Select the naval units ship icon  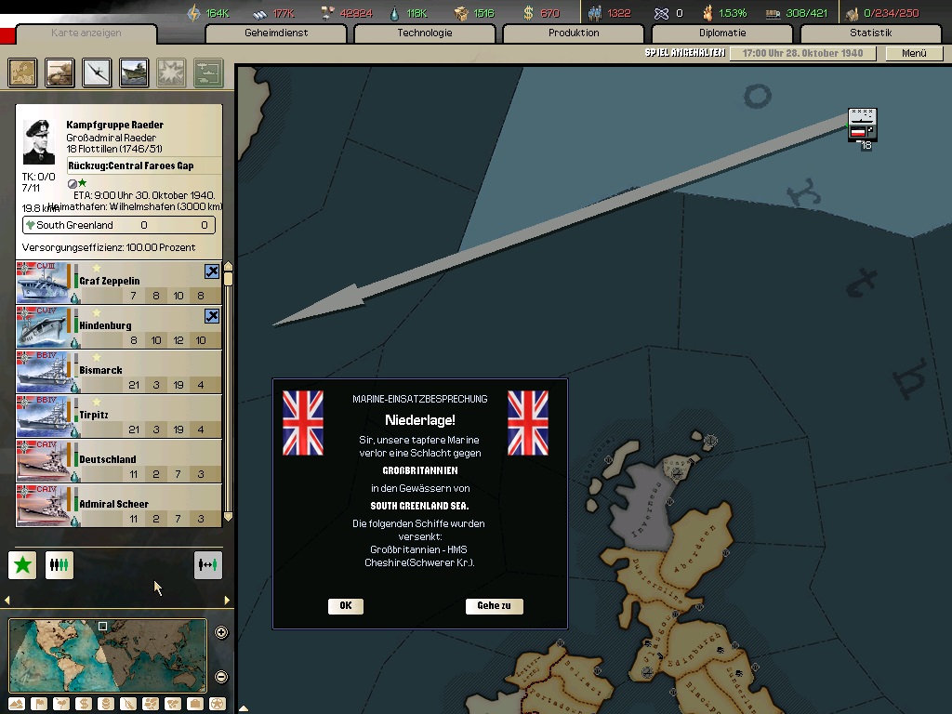point(134,73)
